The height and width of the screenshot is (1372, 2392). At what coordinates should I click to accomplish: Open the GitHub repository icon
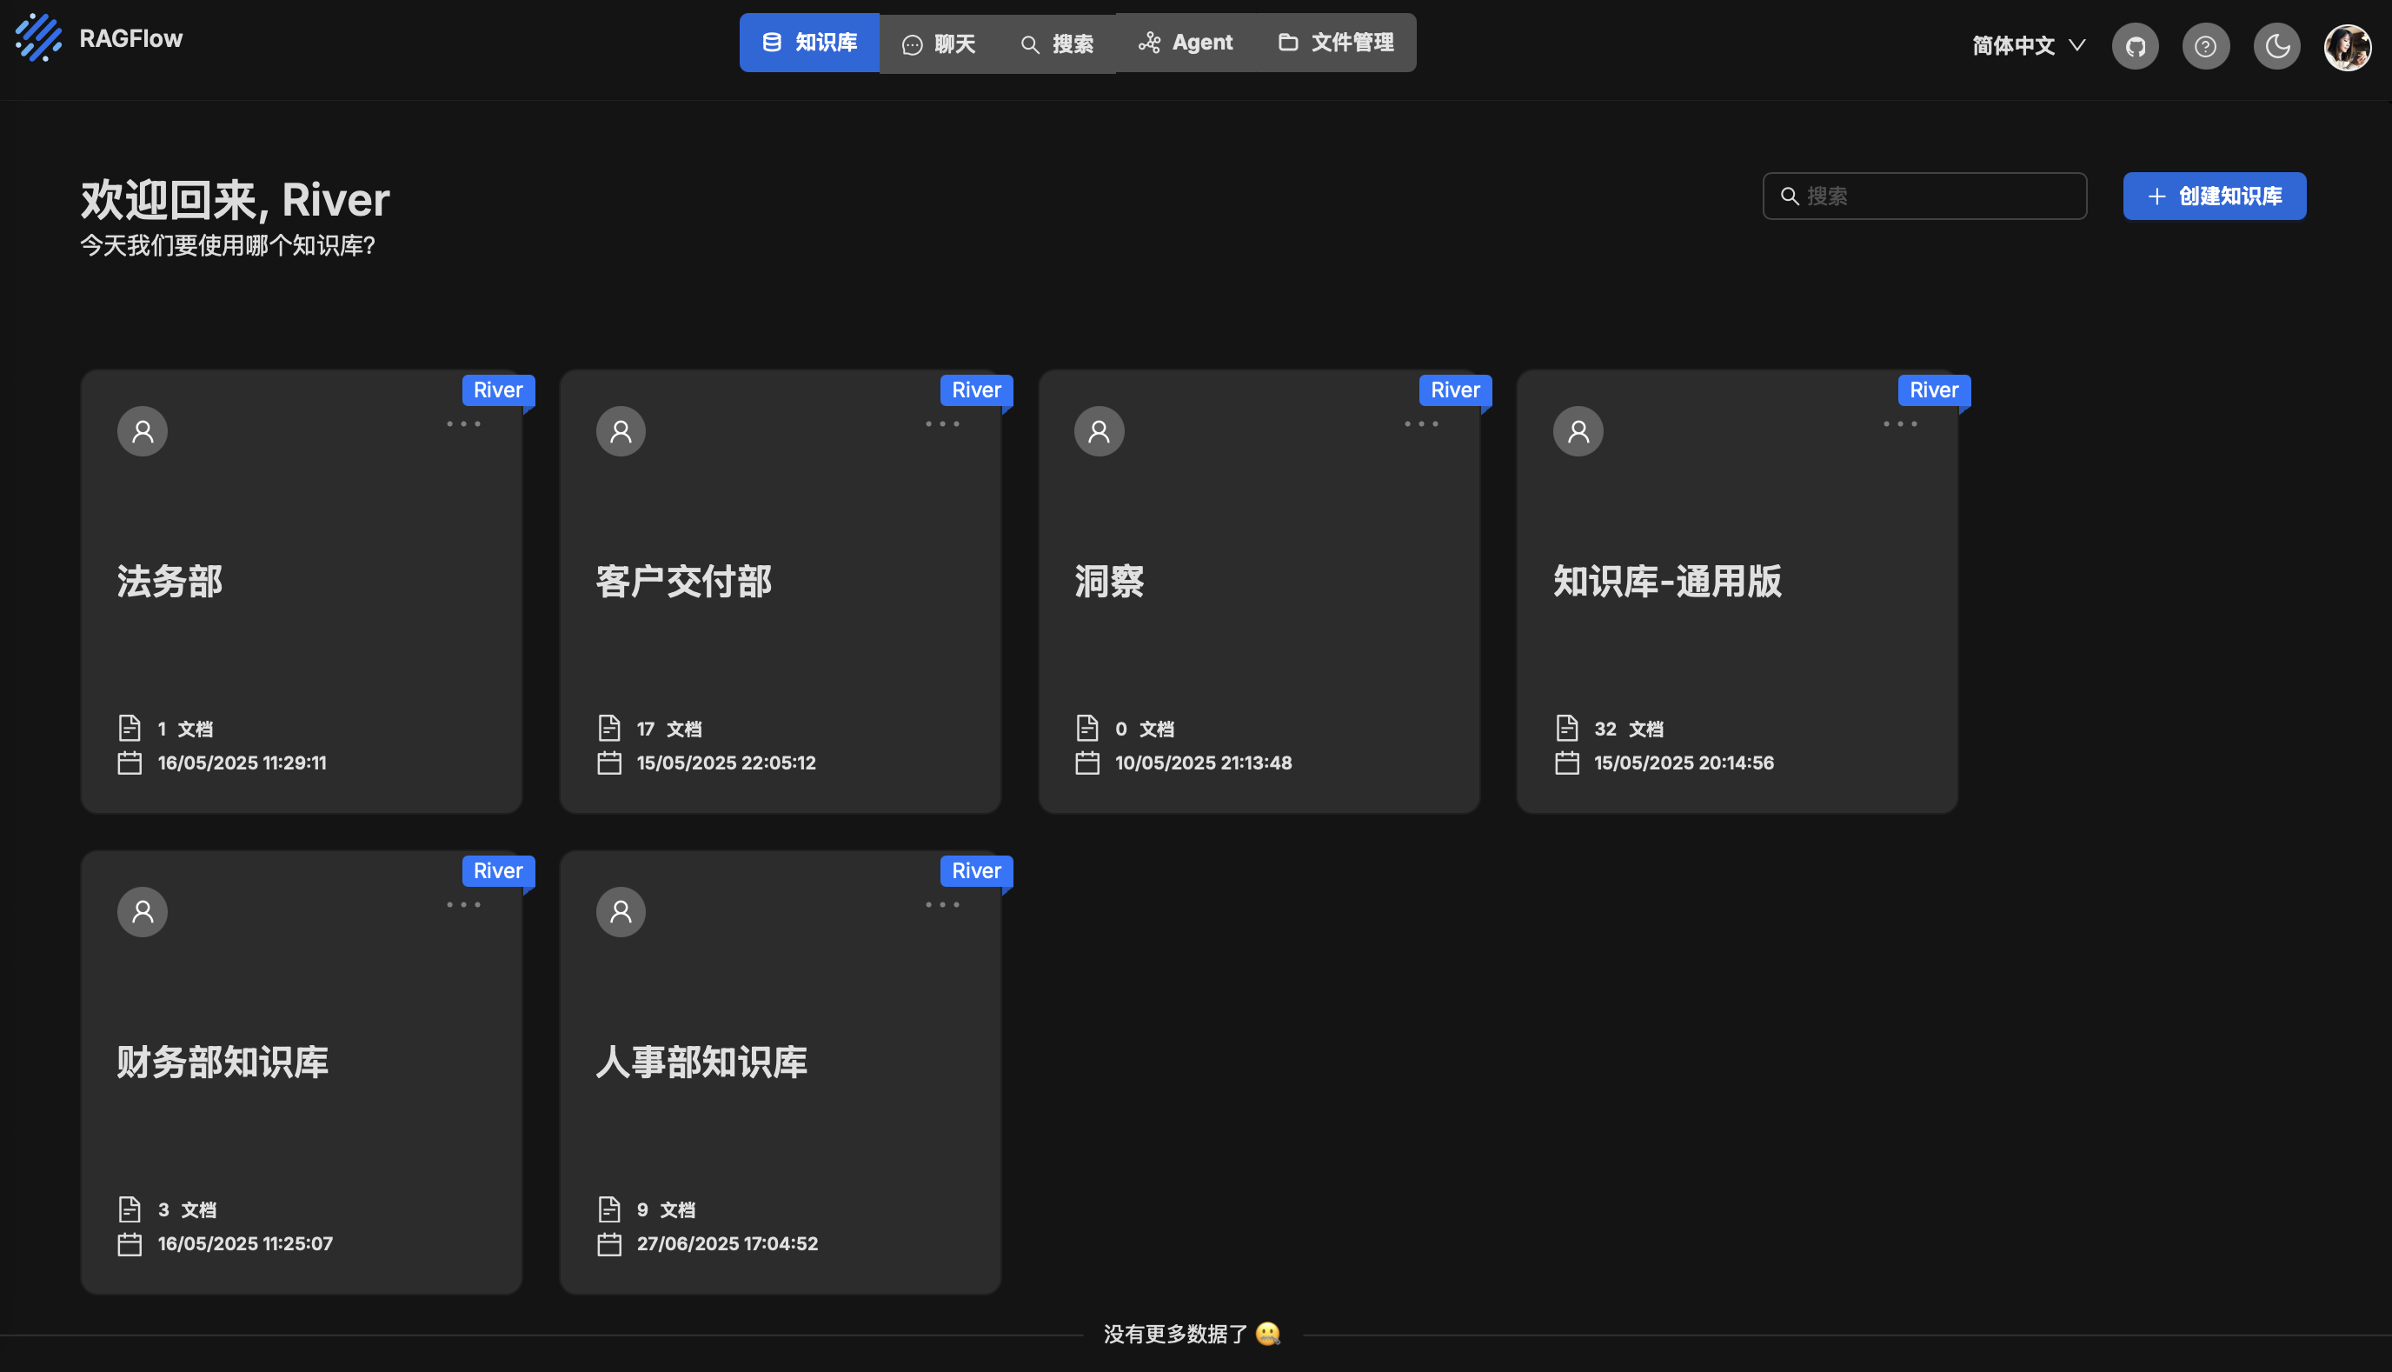click(2135, 45)
